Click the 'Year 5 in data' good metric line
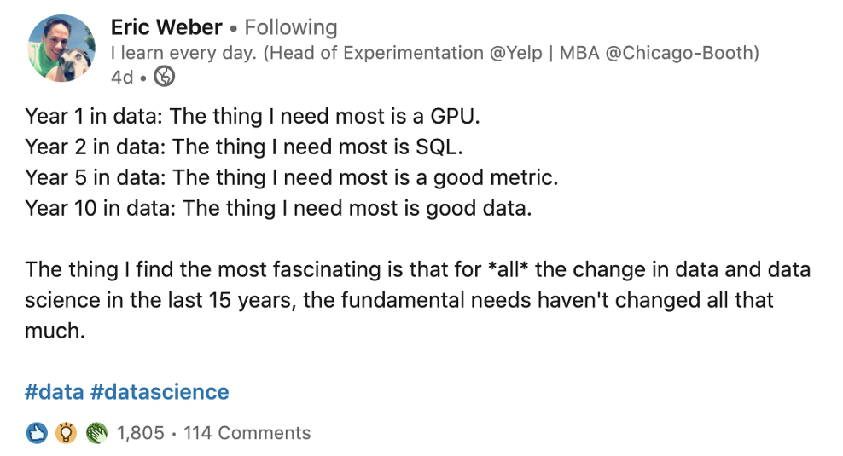 pyautogui.click(x=292, y=178)
